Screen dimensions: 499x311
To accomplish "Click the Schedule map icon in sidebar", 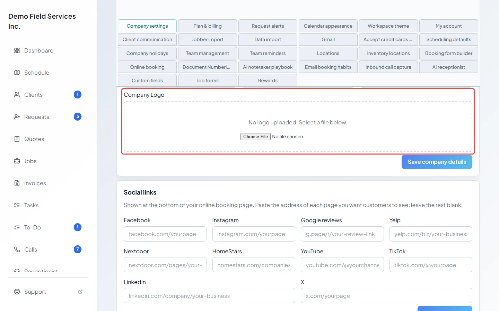I will 17,73.
